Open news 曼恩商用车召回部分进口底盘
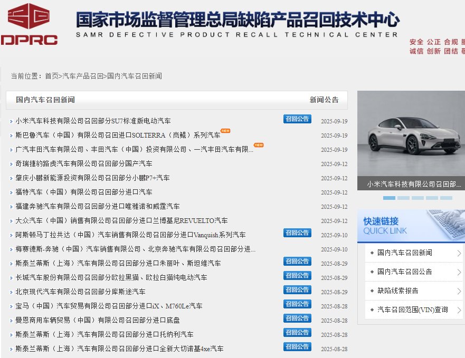Viewport: 465px width, 358px height. 98,320
